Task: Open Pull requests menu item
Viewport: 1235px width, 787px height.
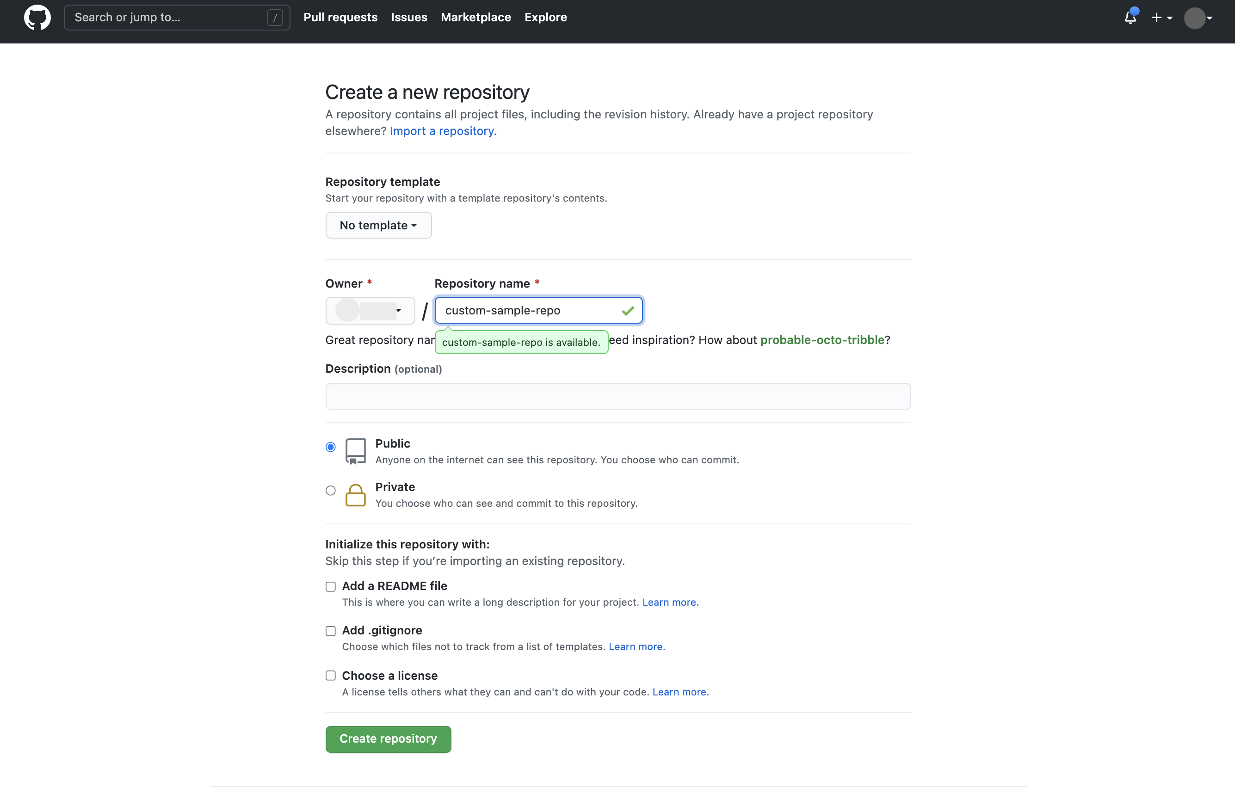Action: coord(340,17)
